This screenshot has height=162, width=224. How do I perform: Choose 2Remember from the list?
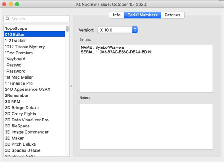point(34,95)
